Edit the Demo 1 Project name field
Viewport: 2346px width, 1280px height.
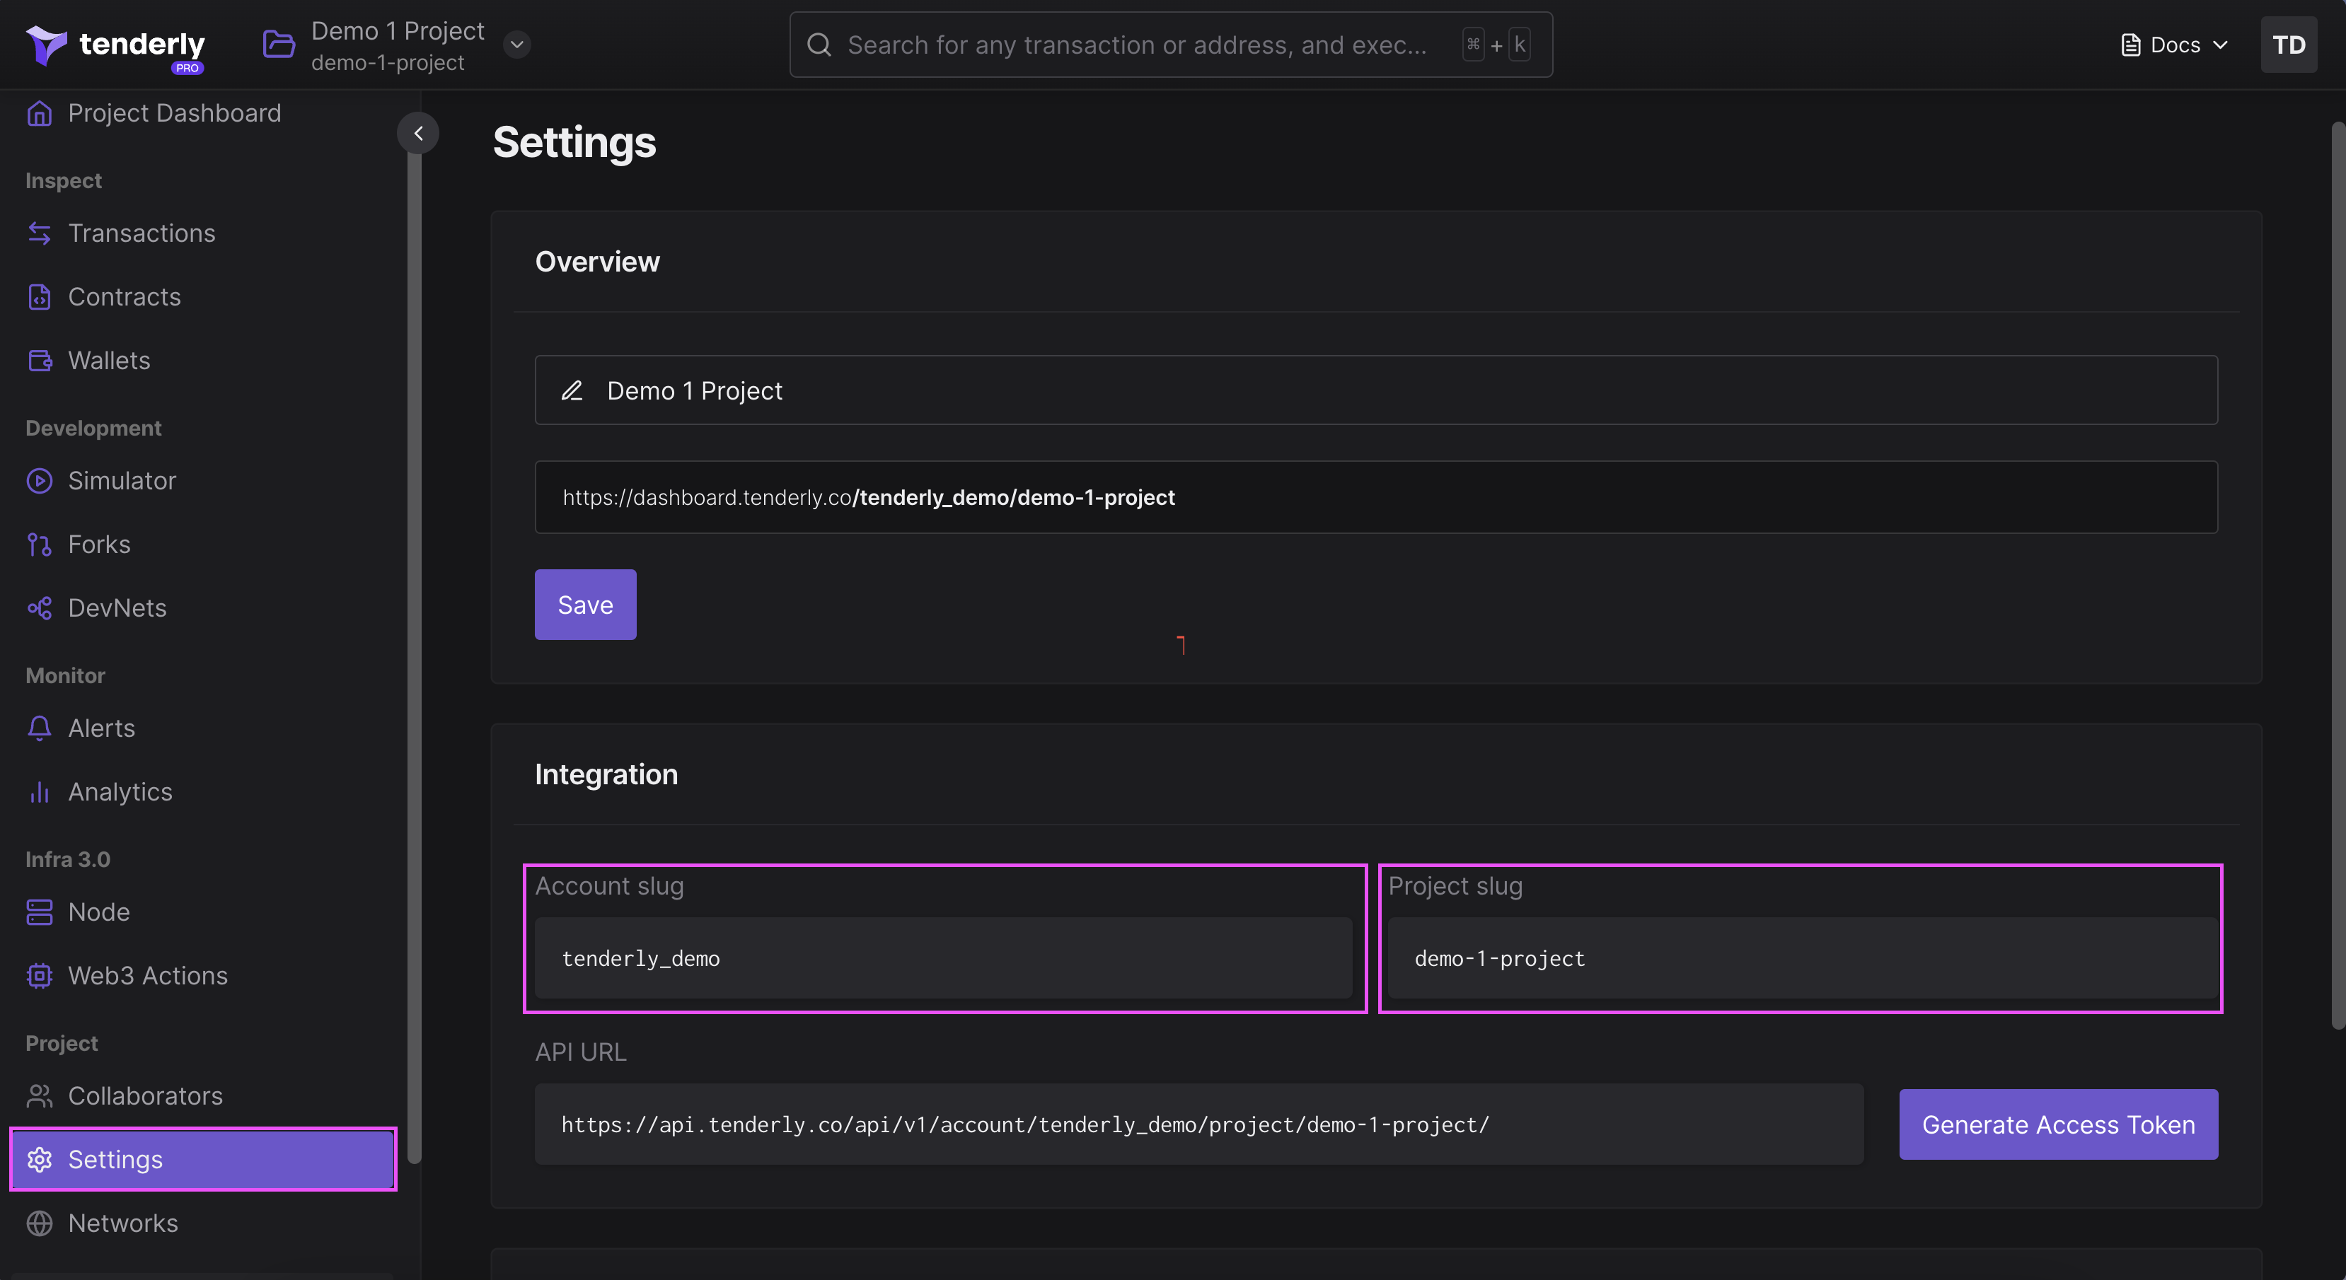coord(1375,390)
